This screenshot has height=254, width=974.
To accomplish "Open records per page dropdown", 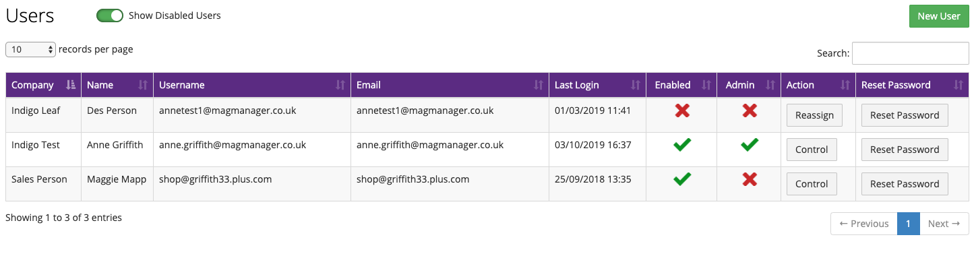I will 30,49.
